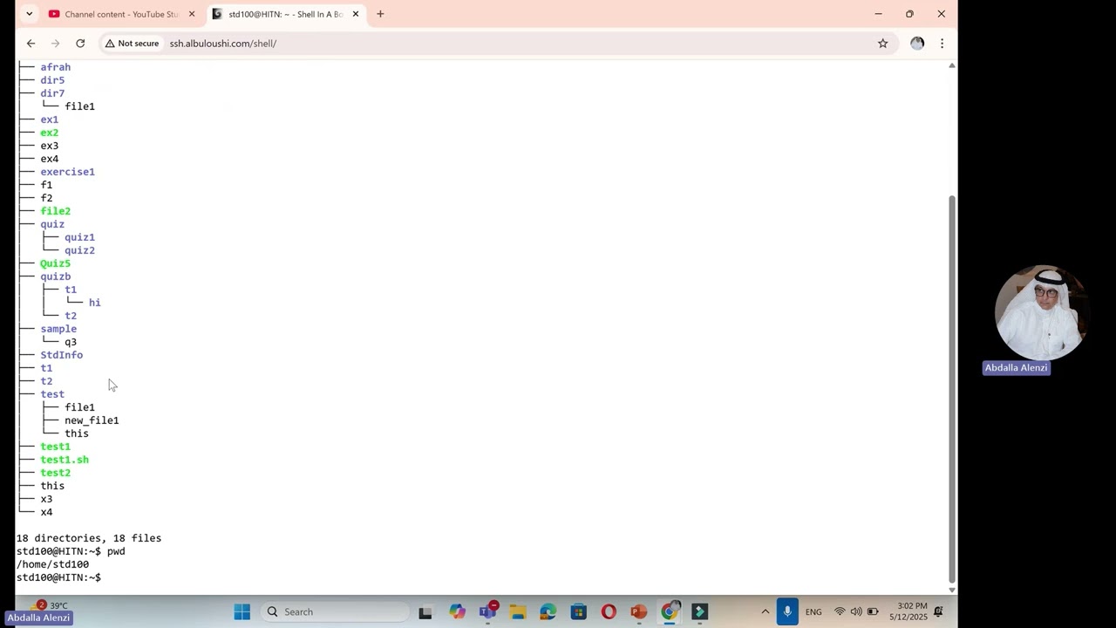This screenshot has height=628, width=1116.
Task: Click the 'afrah' directory entry
Action: point(55,67)
